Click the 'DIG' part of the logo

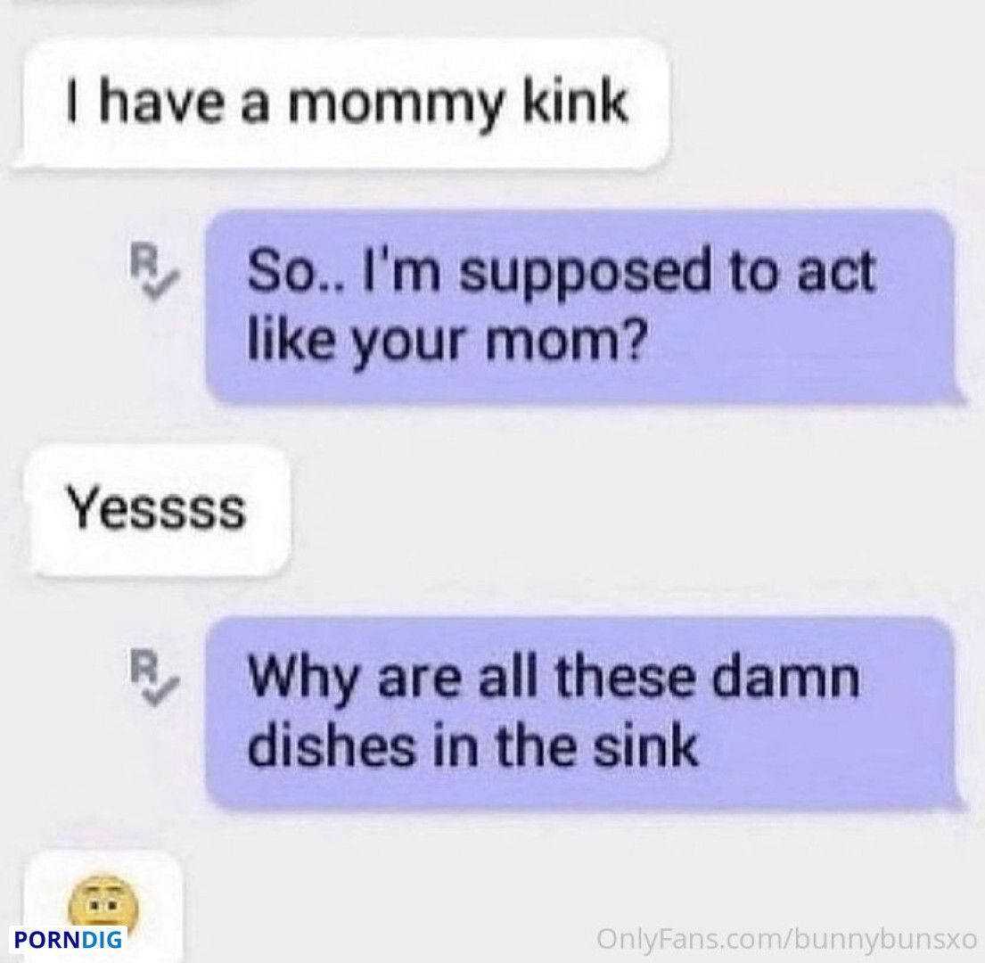click(103, 940)
